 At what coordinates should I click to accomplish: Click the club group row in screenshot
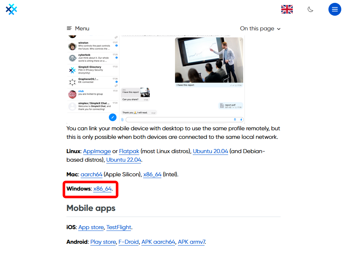[93, 94]
